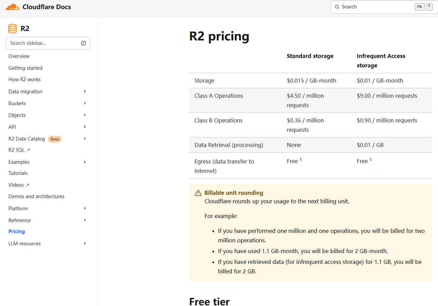Expand the Data migration section
Viewport: 438px width, 306px height.
(x=85, y=91)
